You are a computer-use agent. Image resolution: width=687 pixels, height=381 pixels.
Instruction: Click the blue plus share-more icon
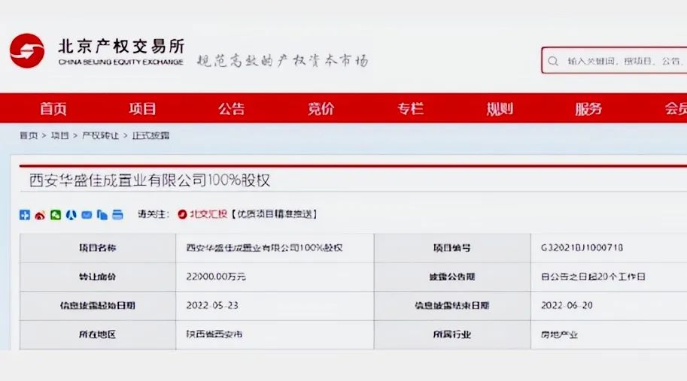click(x=25, y=215)
